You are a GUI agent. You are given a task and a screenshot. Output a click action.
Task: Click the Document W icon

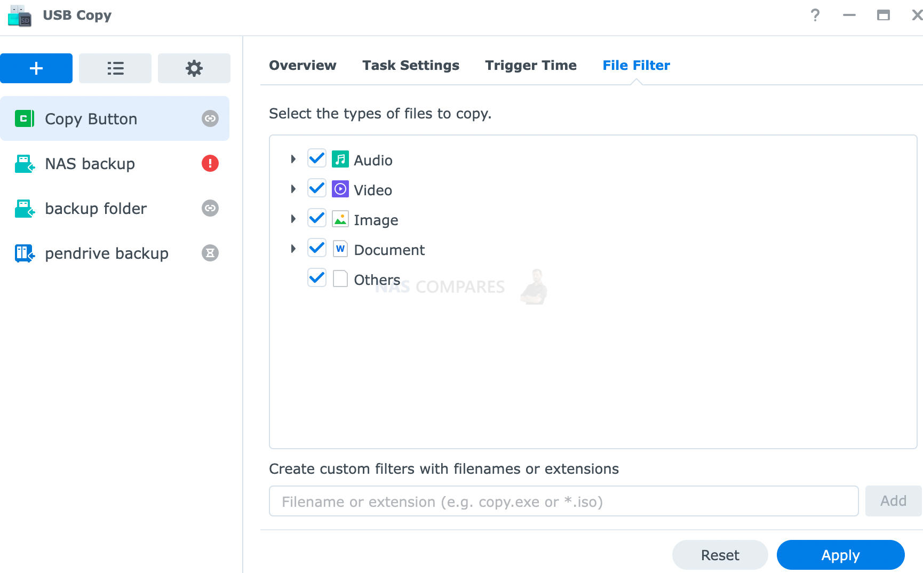point(340,249)
